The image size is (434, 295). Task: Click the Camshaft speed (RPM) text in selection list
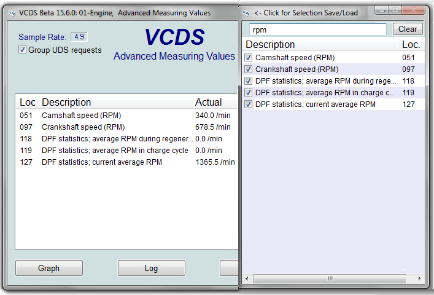pos(295,58)
